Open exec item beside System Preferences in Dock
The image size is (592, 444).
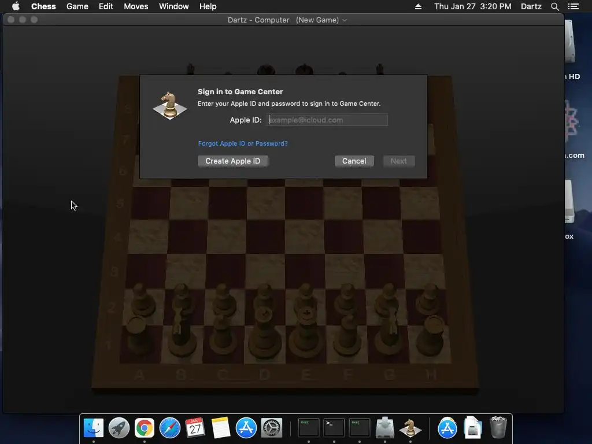point(309,427)
